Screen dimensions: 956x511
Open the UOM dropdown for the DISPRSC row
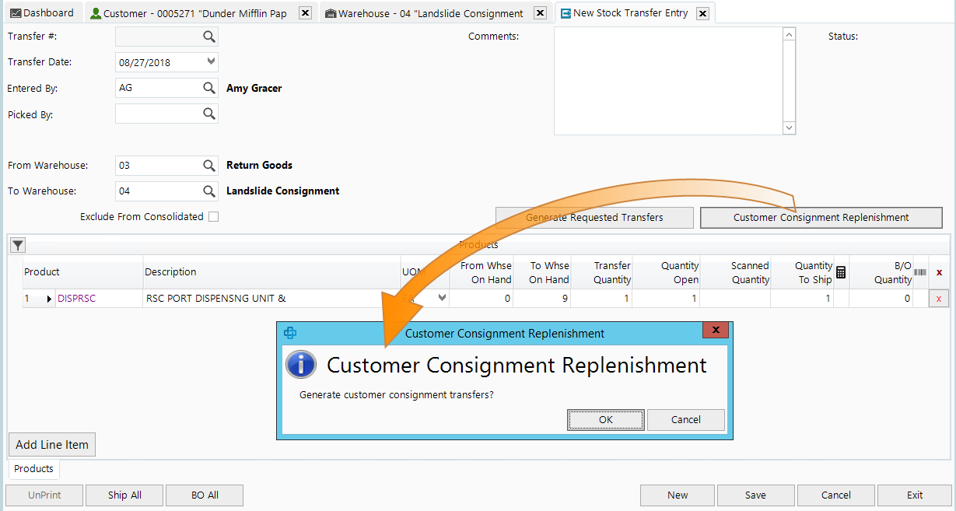tap(440, 298)
